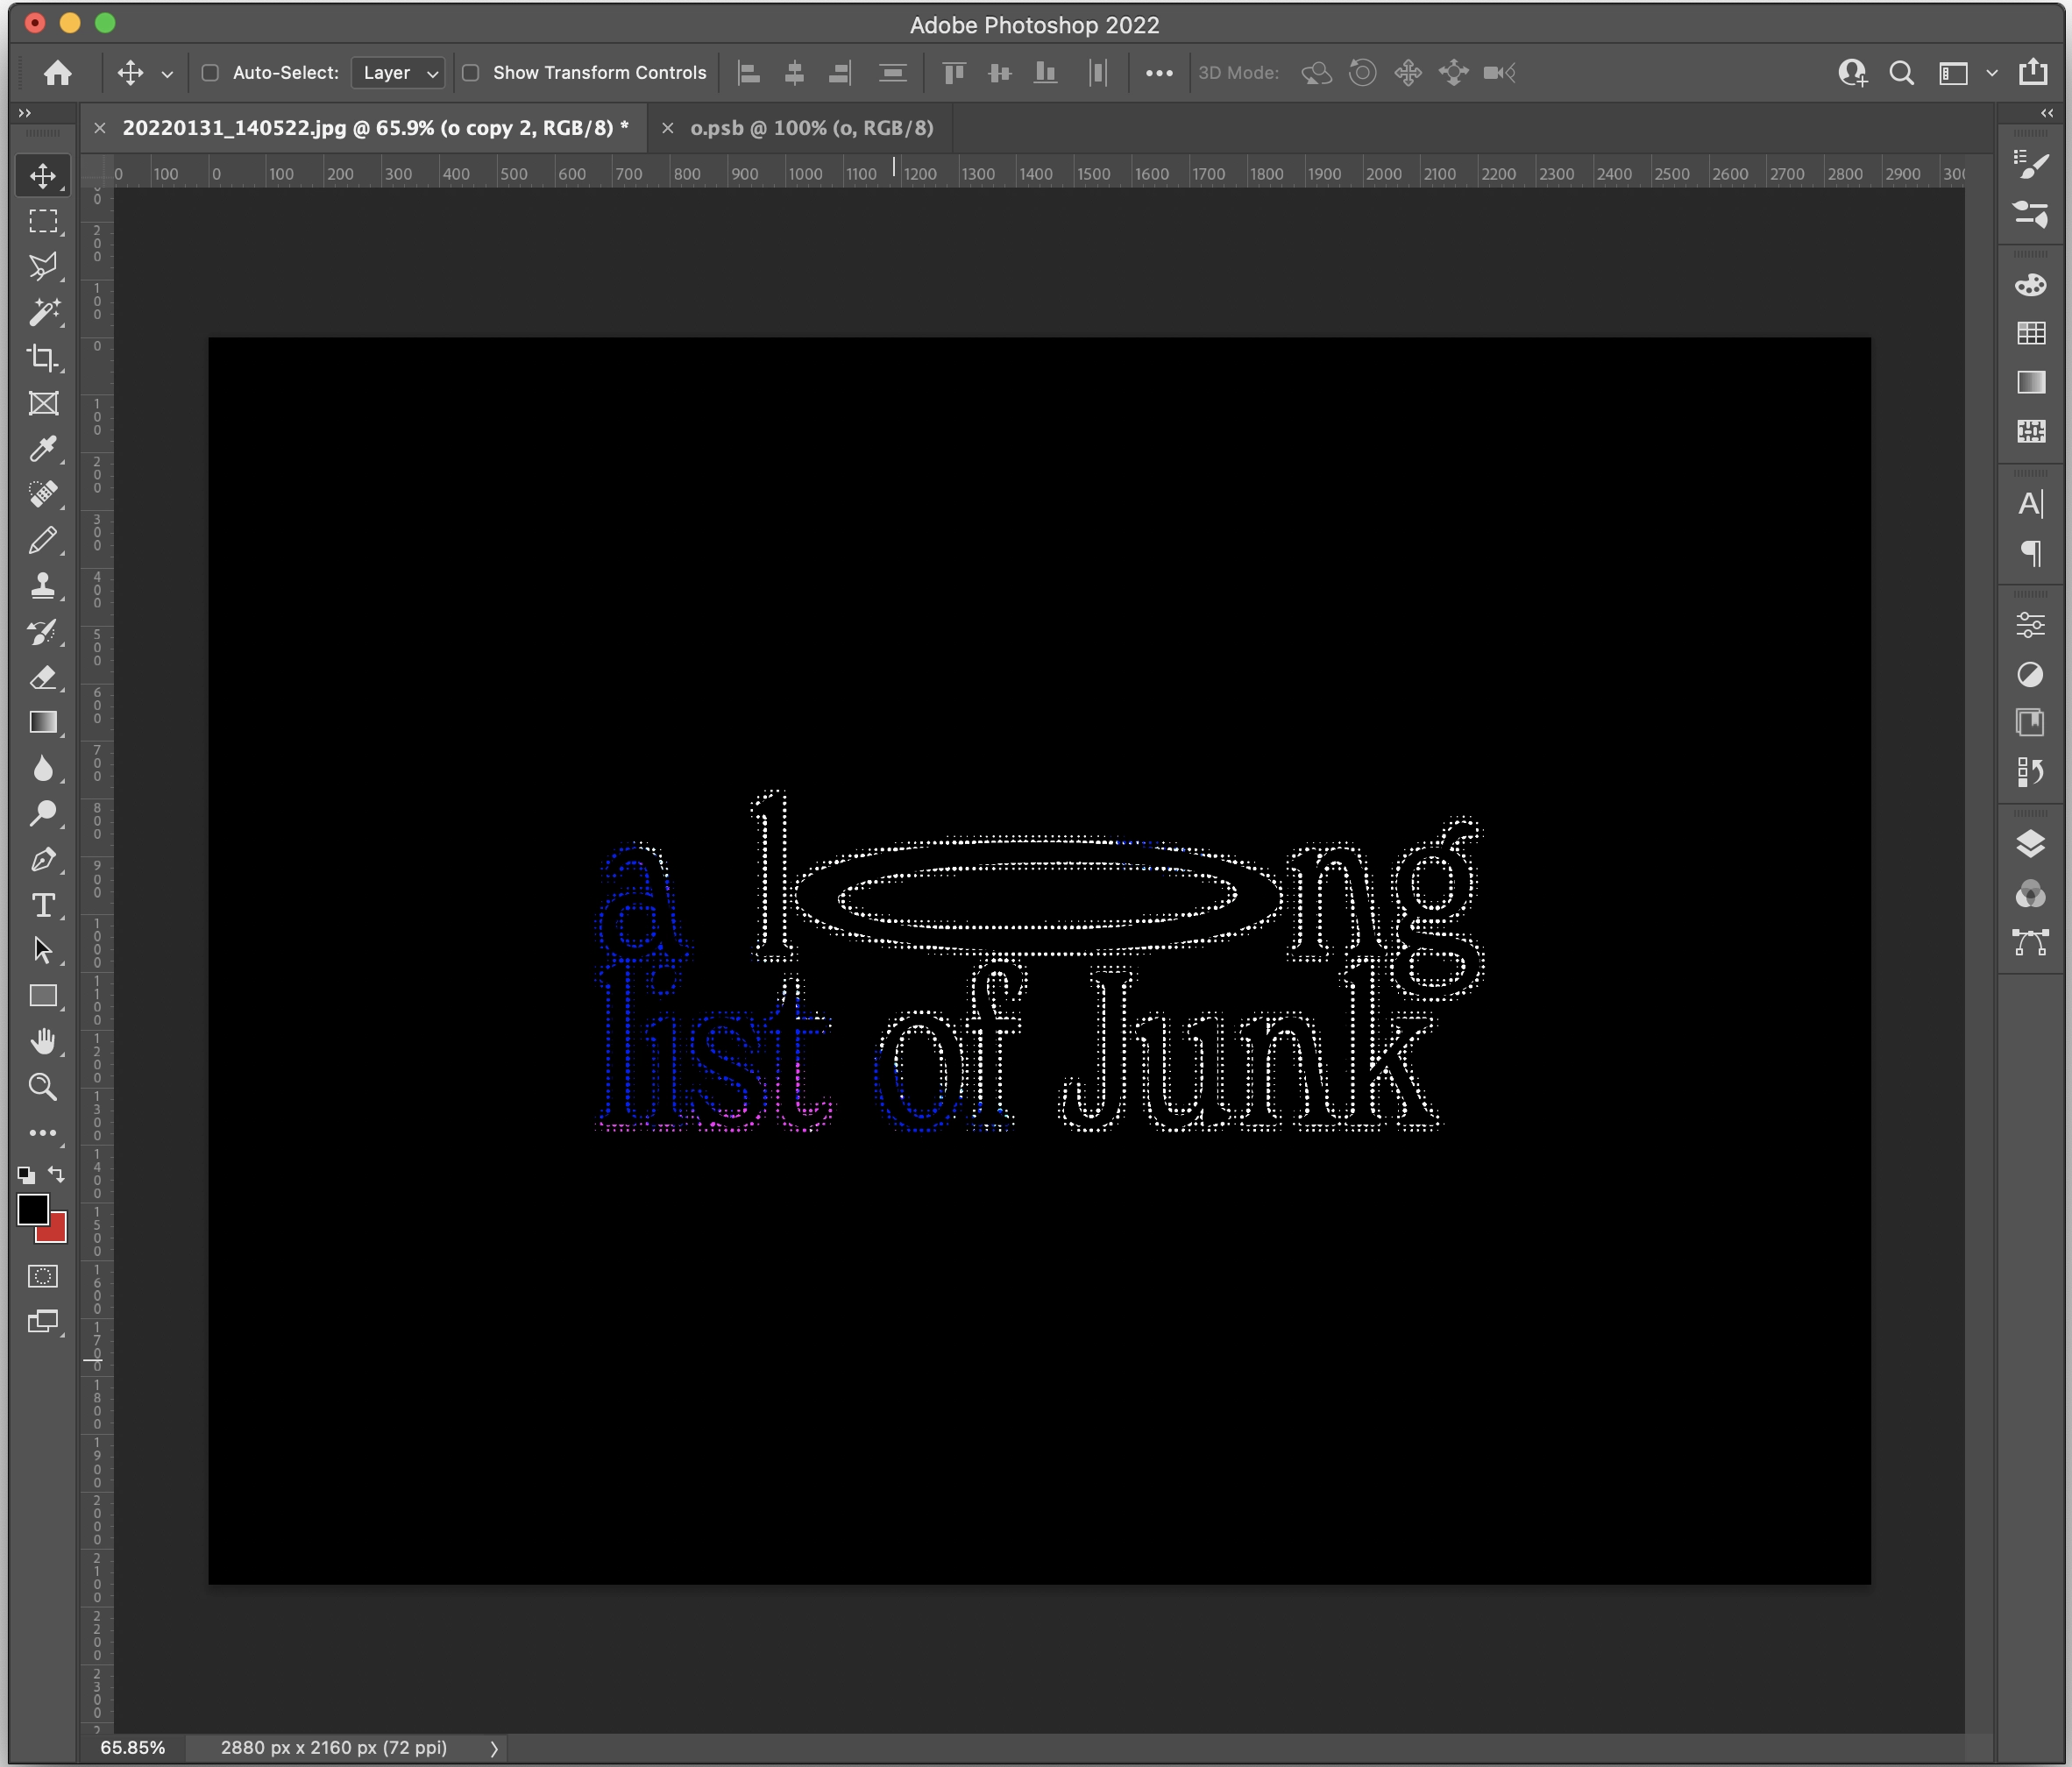Switch to the 20220131_140522.jpg document tab
The image size is (2072, 1767).
point(375,128)
